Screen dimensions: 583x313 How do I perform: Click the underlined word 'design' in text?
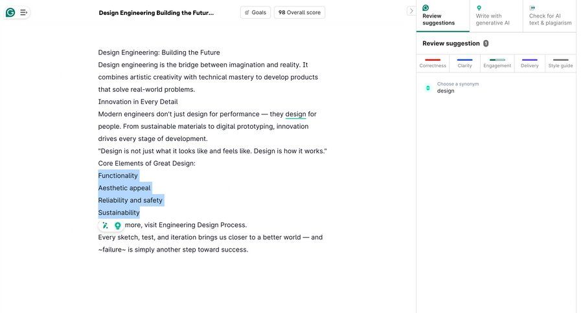pyautogui.click(x=295, y=114)
